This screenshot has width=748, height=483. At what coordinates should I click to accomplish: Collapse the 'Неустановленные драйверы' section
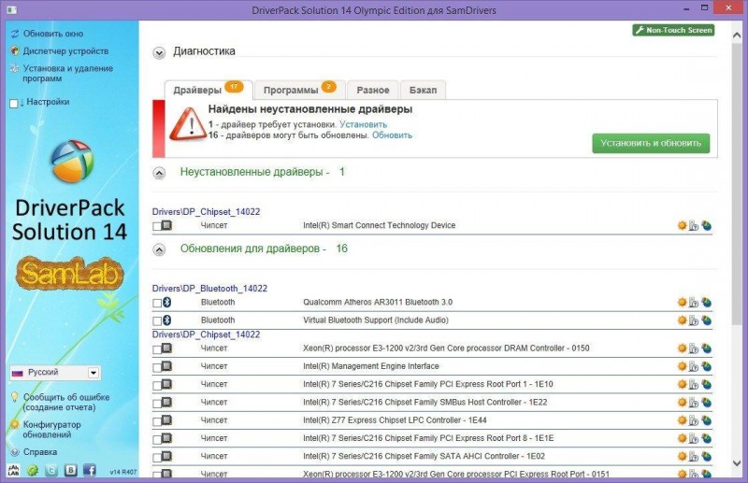[159, 173]
